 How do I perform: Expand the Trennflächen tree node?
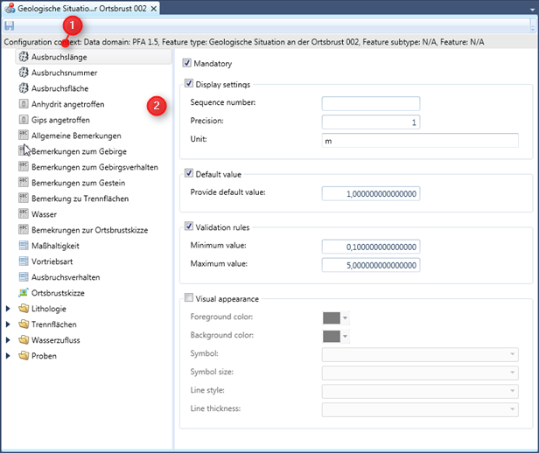9,324
